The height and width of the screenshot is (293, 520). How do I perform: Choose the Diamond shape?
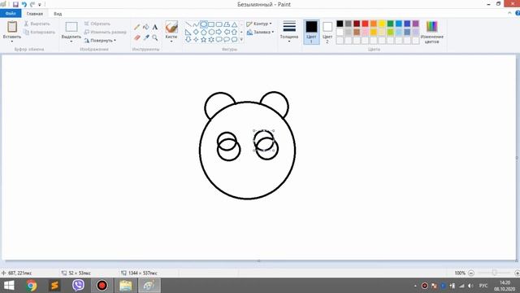tap(196, 33)
